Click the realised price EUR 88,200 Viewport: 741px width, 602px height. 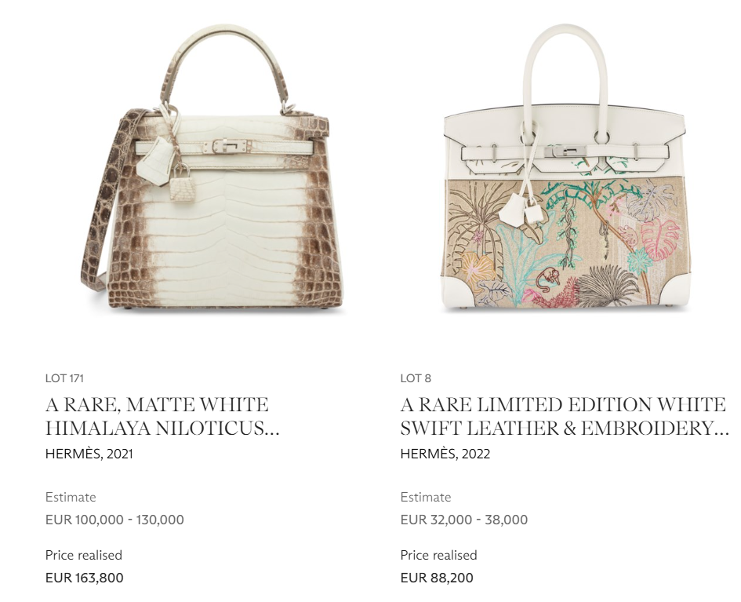(437, 578)
